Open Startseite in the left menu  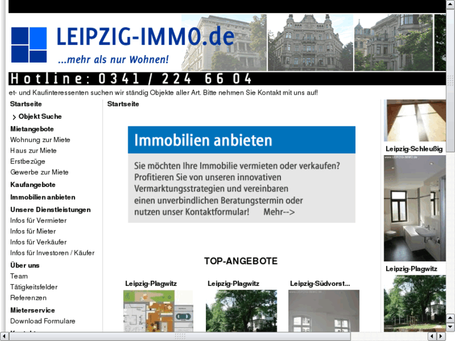(26, 104)
